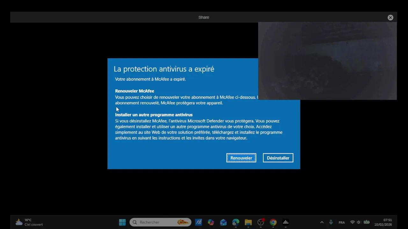The width and height of the screenshot is (408, 229).
Task: Click the date 10/02/2026
Action: [383, 225]
